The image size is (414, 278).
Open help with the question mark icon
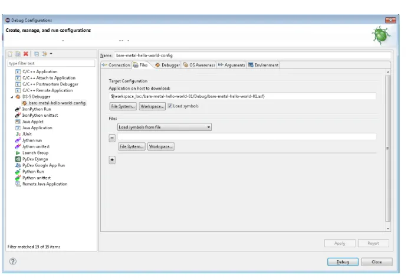point(12,261)
